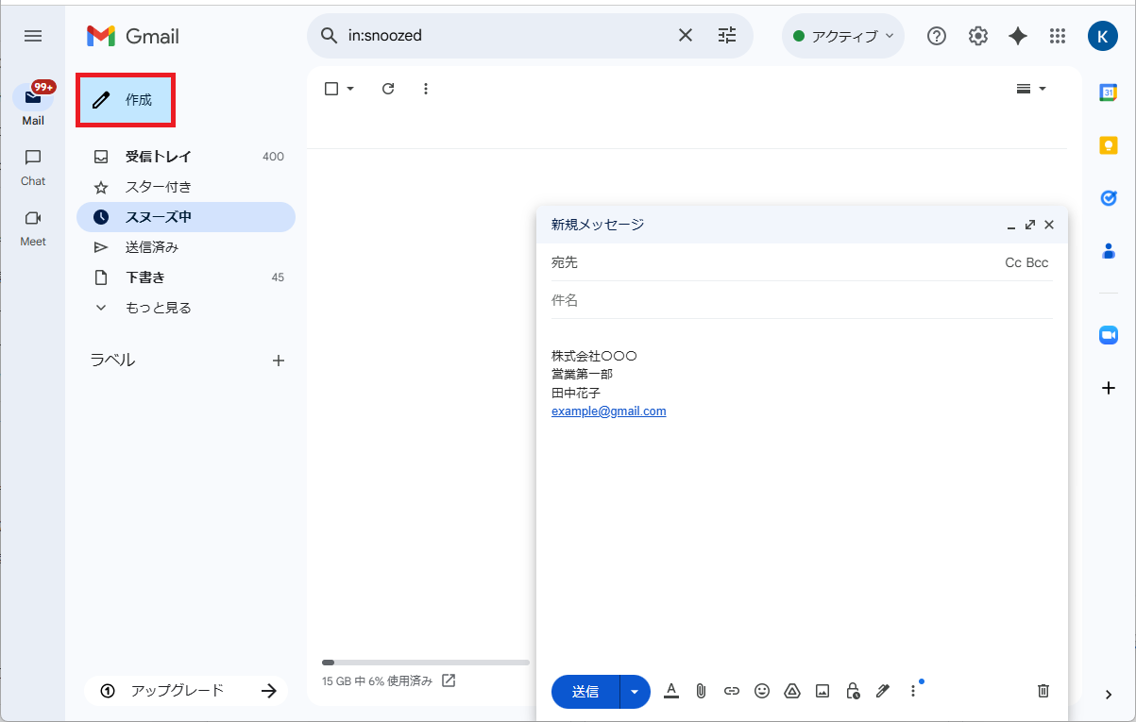Image resolution: width=1136 pixels, height=722 pixels.
Task: Open the active status dropdown
Action: pos(841,36)
